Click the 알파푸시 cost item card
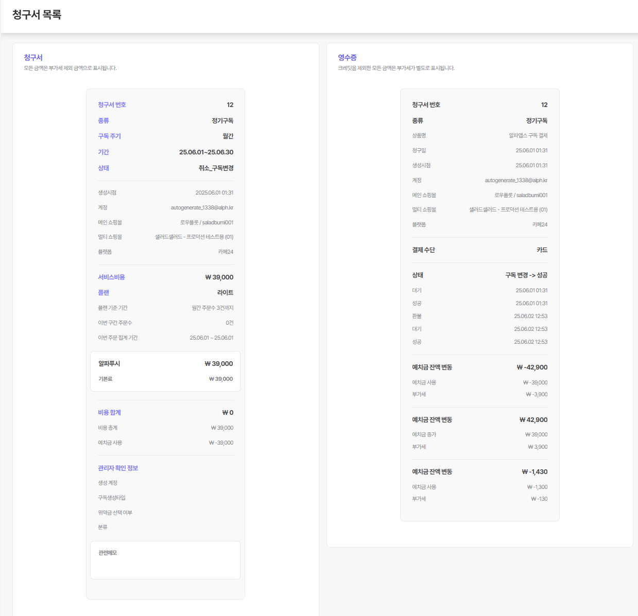This screenshot has height=616, width=638. click(165, 372)
